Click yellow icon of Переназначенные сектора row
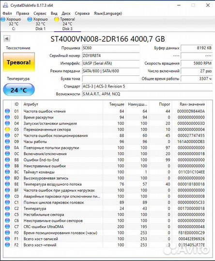 pyautogui.click(x=7, y=130)
